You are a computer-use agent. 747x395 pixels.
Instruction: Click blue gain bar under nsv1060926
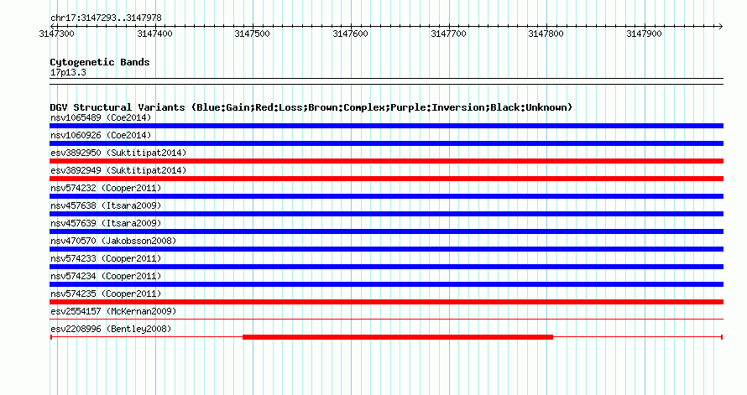(386, 143)
